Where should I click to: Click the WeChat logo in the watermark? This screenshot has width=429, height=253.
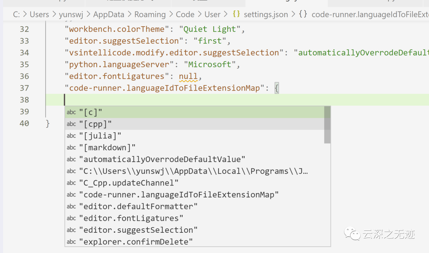352,234
